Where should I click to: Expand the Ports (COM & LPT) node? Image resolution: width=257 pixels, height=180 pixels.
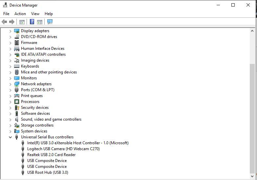click(x=10, y=90)
